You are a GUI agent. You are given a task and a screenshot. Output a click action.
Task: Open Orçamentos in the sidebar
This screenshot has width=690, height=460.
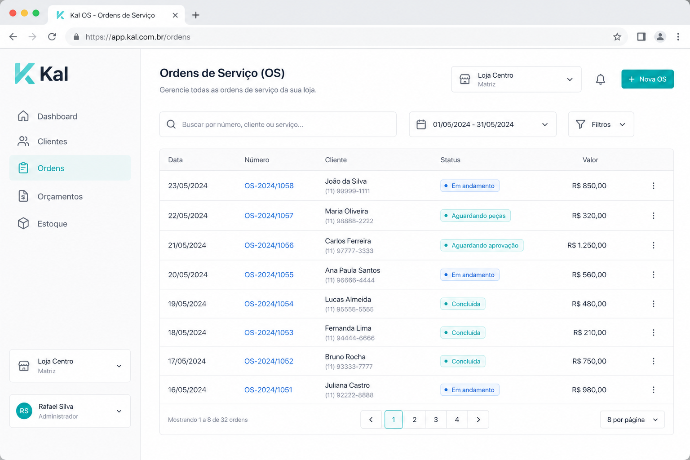click(70, 196)
